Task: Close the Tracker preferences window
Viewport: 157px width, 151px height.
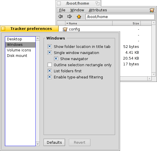Action: pos(3,28)
